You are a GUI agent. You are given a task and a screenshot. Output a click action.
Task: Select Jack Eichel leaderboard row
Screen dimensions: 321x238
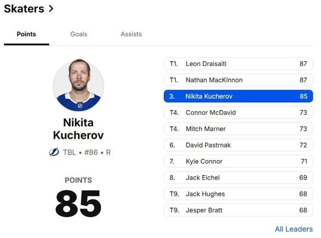pyautogui.click(x=238, y=177)
